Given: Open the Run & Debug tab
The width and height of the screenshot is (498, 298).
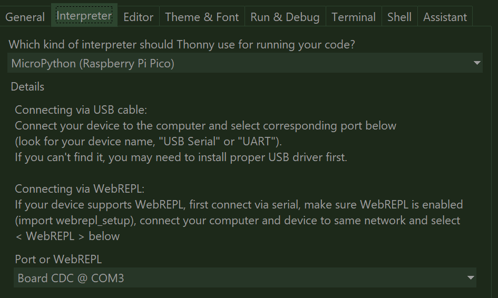Looking at the screenshot, I should coord(285,17).
